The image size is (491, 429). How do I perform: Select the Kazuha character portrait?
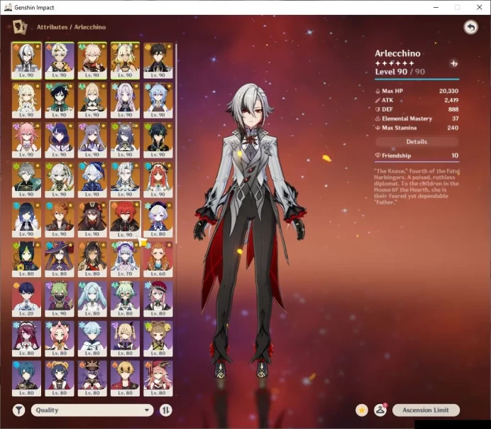92,60
